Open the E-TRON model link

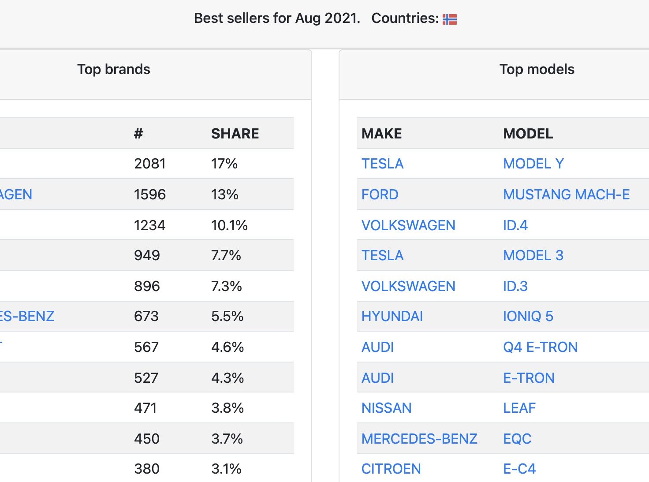(529, 378)
